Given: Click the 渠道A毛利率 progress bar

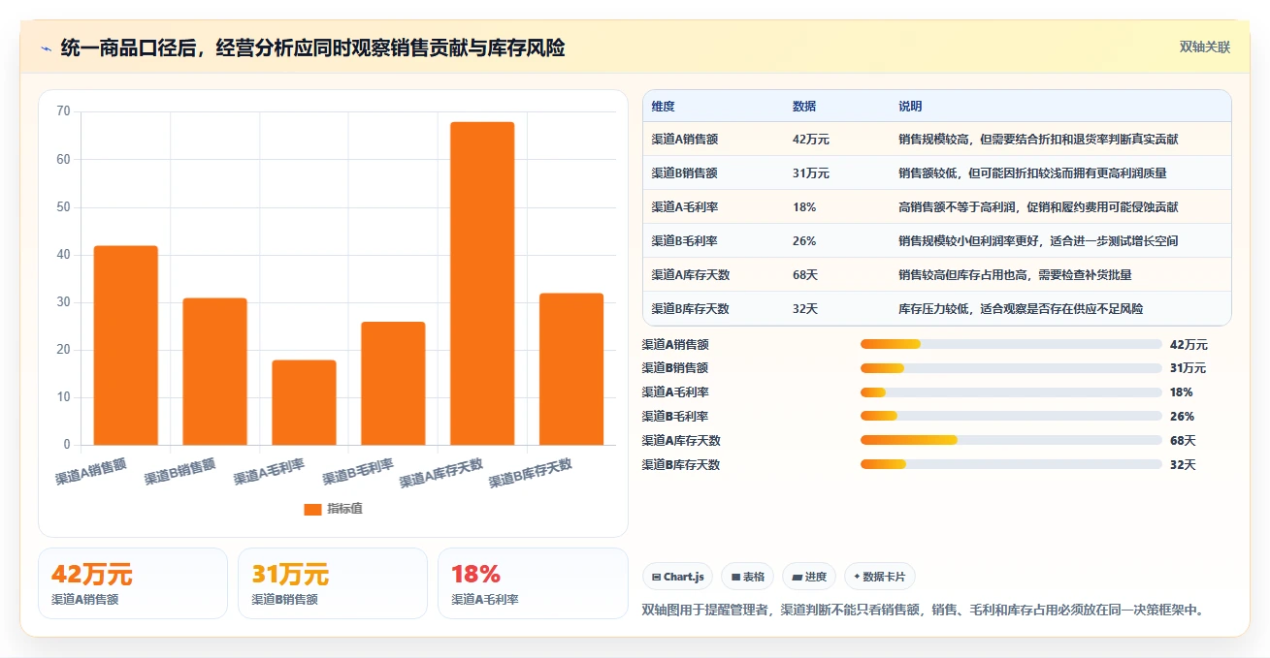Looking at the screenshot, I should pyautogui.click(x=1011, y=392).
